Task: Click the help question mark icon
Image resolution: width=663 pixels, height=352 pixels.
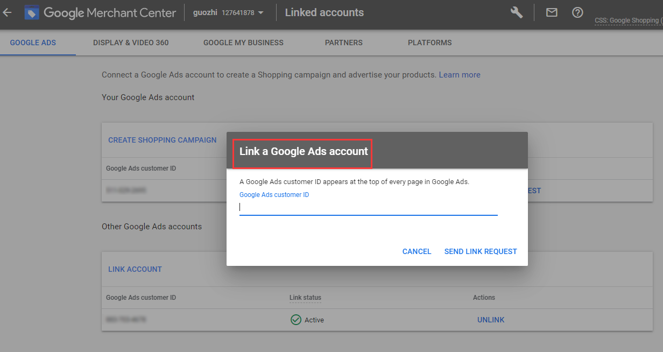Action: (577, 12)
